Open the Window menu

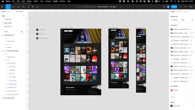coord(62,1)
